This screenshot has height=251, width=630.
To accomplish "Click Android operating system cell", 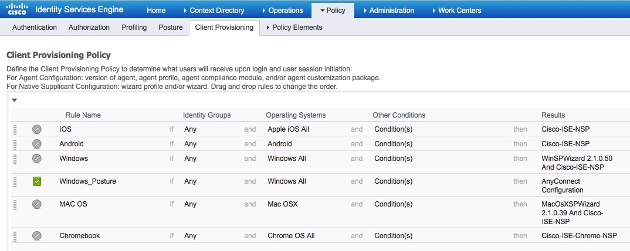I will click(x=280, y=143).
